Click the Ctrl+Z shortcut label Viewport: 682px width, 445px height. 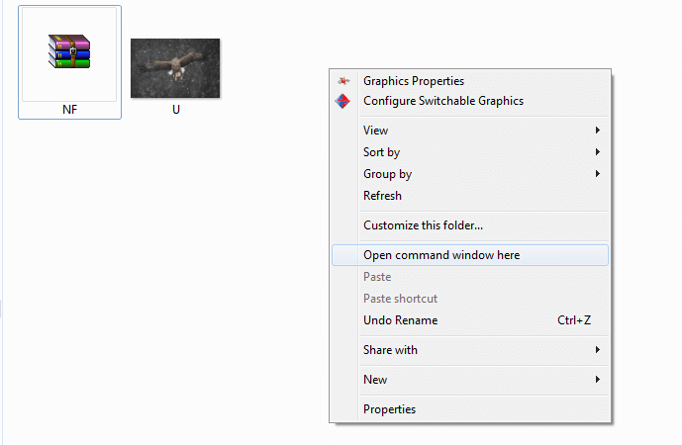point(574,320)
